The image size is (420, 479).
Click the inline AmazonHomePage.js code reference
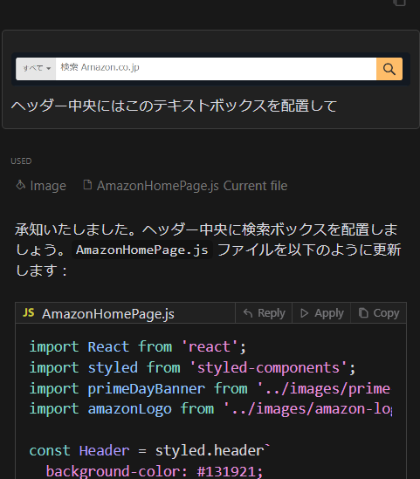pos(142,250)
